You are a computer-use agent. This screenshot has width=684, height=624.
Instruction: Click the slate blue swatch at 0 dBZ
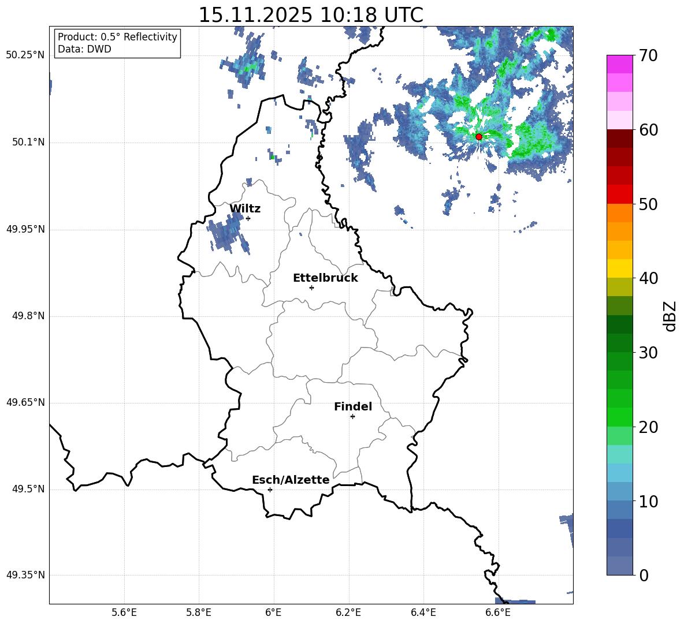[619, 566]
